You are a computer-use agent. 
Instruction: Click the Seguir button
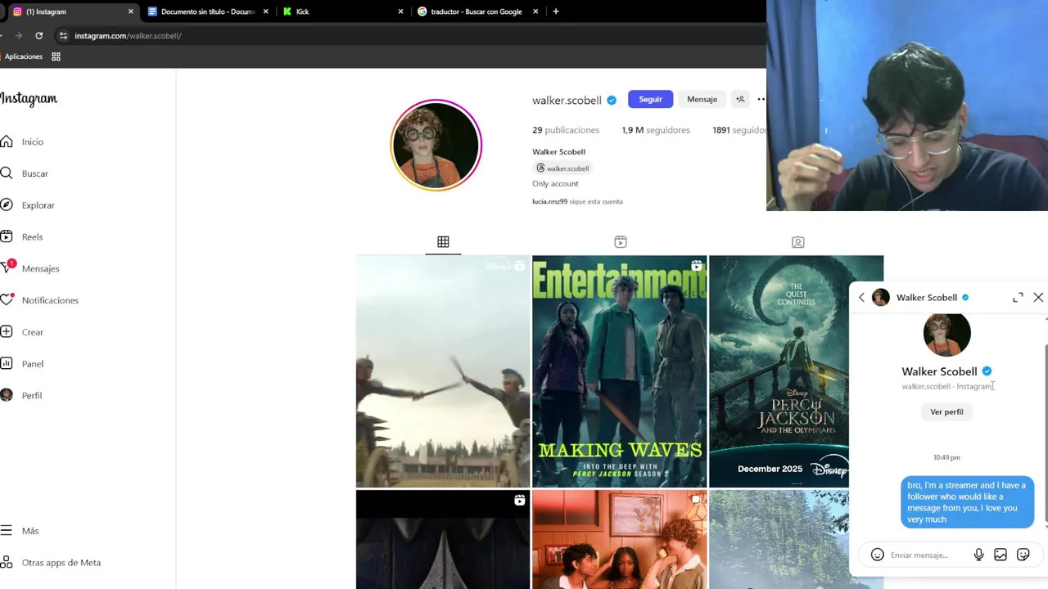tap(650, 99)
